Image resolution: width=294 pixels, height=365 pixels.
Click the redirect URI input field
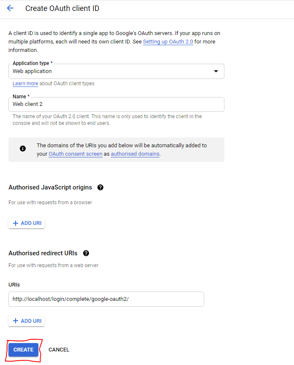[106, 299]
